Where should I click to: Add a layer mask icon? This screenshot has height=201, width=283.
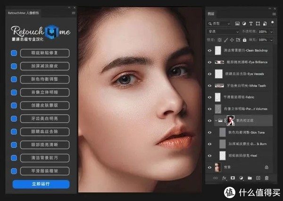233,178
